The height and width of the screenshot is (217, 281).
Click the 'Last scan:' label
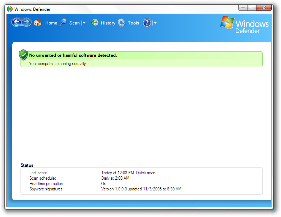coord(38,173)
